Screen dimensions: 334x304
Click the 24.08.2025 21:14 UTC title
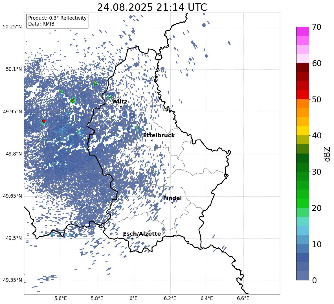[x=152, y=7]
